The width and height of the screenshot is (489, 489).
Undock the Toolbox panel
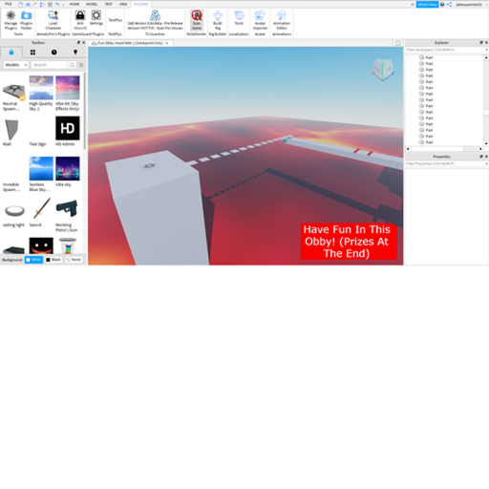pos(78,43)
